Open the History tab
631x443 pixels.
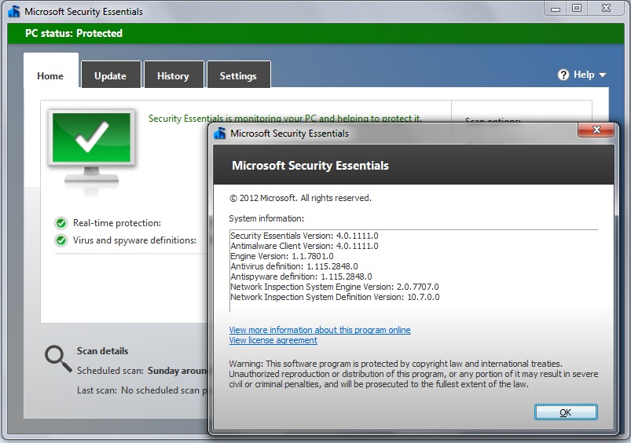(x=173, y=76)
